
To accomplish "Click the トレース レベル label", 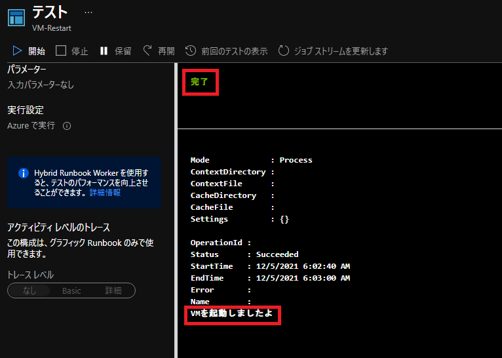I will (31, 275).
